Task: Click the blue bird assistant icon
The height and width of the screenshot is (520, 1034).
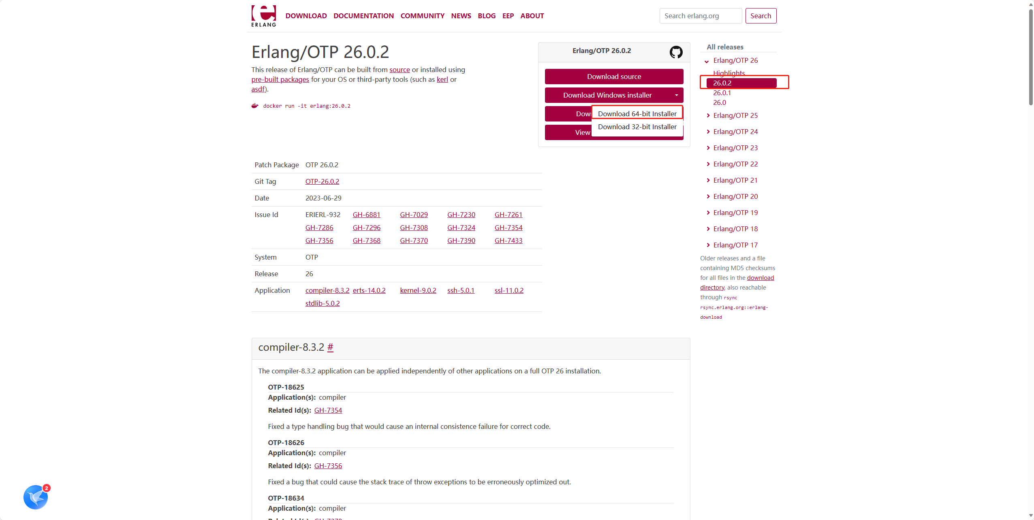Action: 36,497
